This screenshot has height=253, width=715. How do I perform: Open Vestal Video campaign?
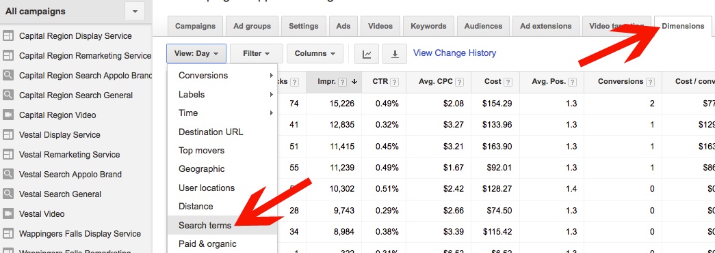[42, 214]
